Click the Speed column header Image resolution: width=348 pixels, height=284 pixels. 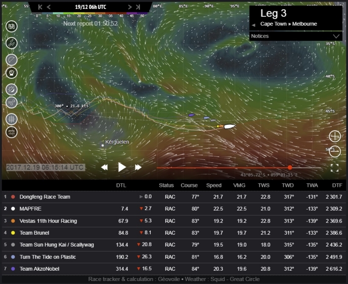[x=214, y=185]
